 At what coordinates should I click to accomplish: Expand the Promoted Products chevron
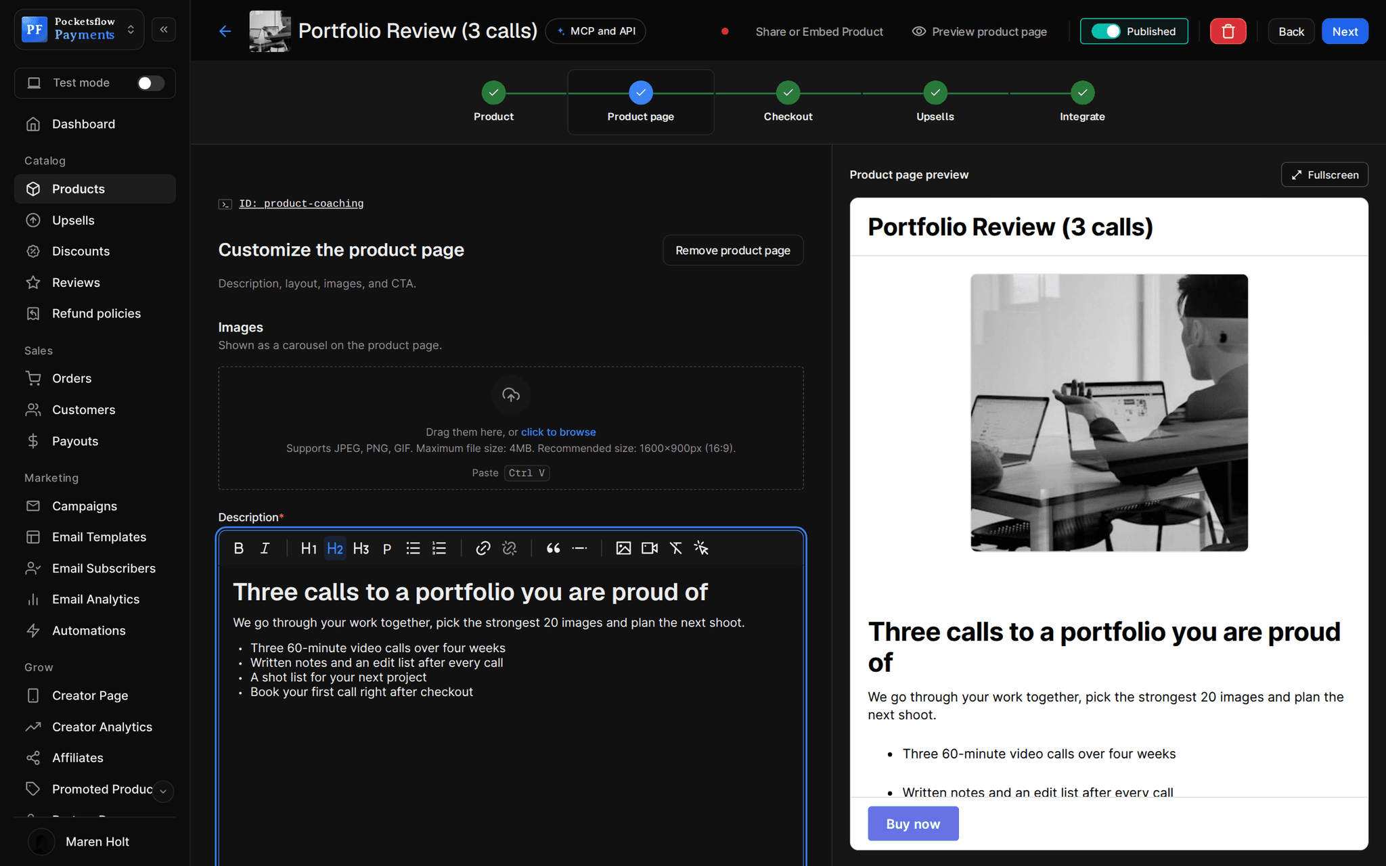(x=163, y=791)
